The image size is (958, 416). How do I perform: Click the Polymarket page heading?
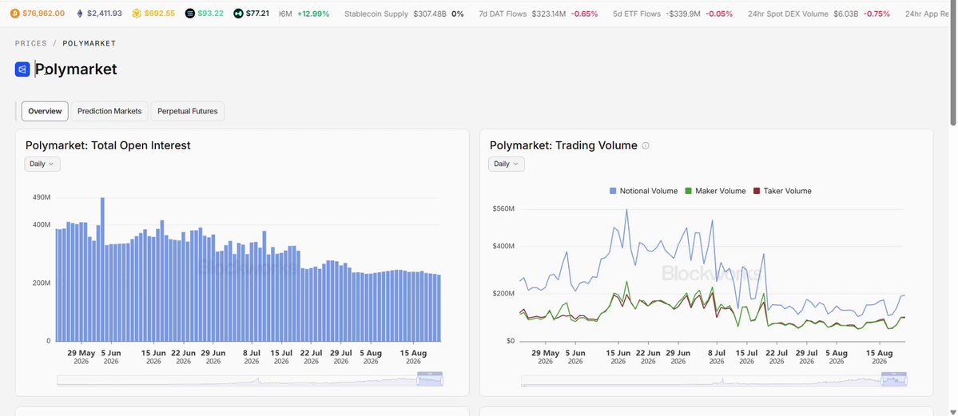[x=76, y=69]
